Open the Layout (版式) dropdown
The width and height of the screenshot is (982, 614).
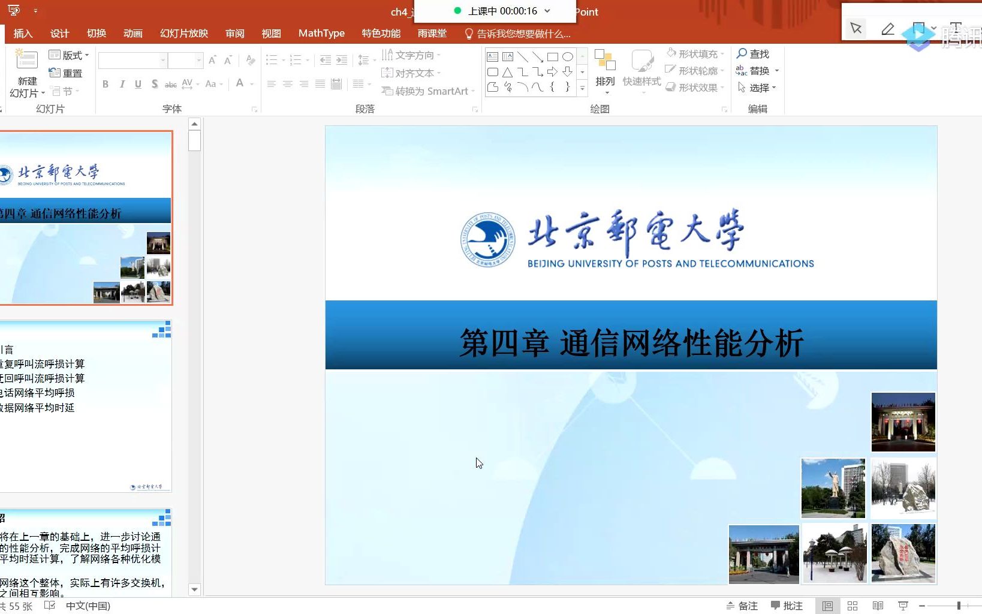tap(69, 55)
